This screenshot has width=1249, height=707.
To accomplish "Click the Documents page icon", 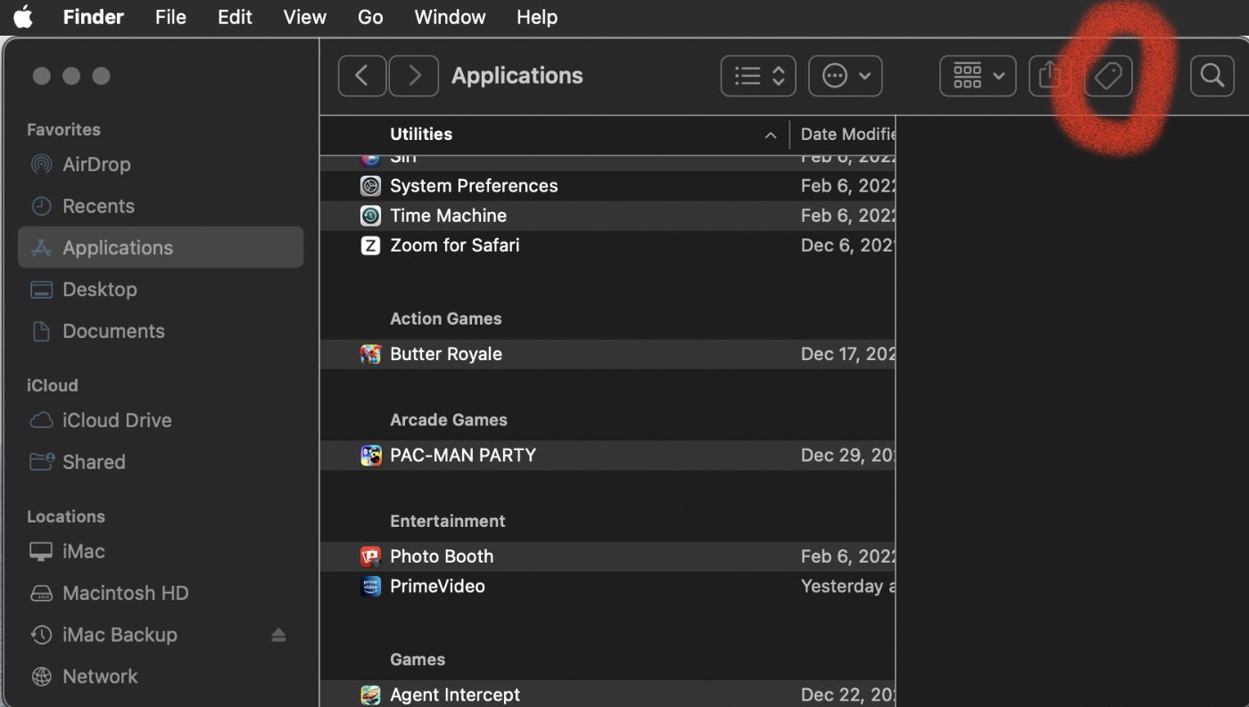I will click(x=41, y=332).
